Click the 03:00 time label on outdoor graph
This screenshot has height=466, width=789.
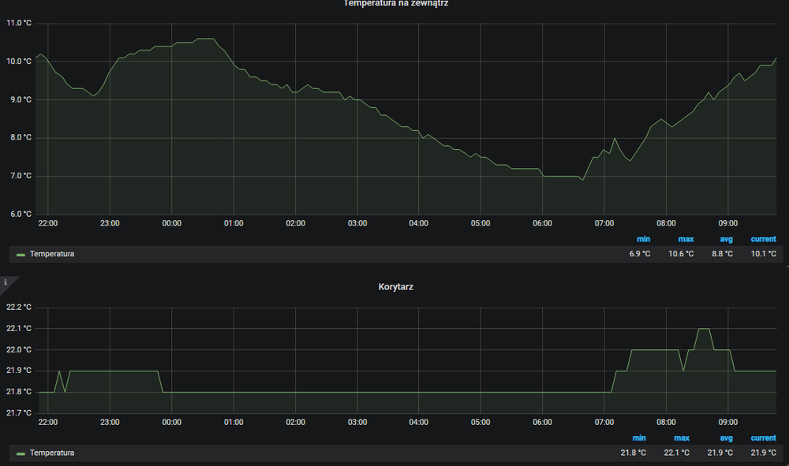pos(357,224)
